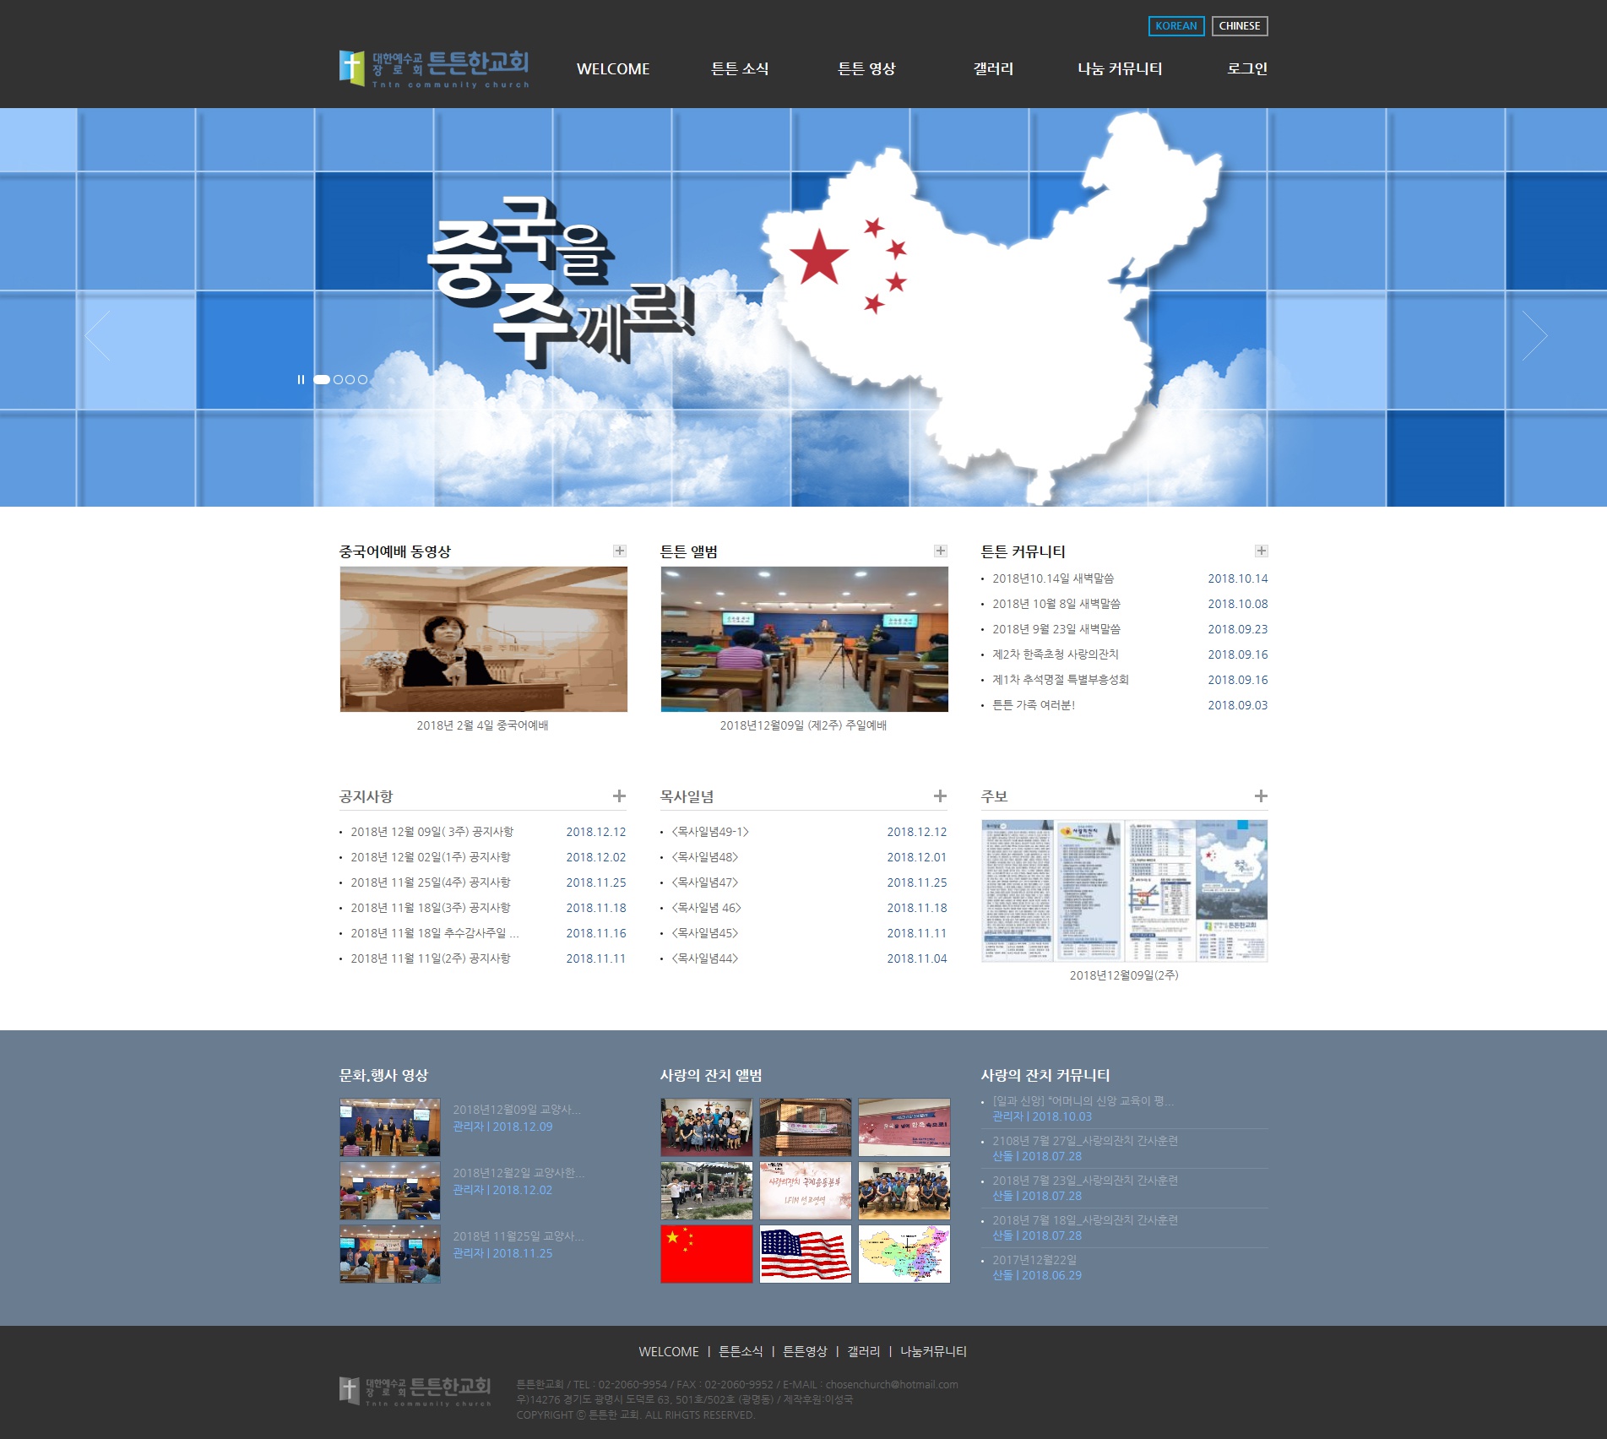The width and height of the screenshot is (1607, 1439).
Task: Advance to next banner slide arrow
Action: click(x=1534, y=336)
